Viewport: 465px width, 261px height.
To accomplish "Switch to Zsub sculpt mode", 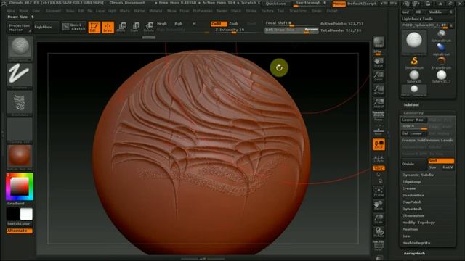I will coord(234,24).
